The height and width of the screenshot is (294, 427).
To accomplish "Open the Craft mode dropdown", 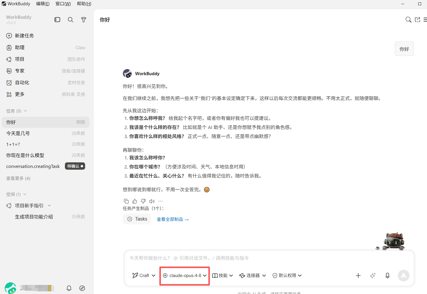I will [x=144, y=276].
